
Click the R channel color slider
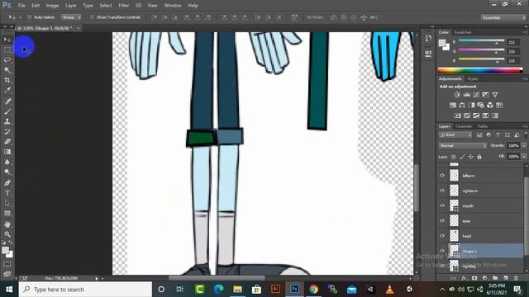[x=481, y=41]
